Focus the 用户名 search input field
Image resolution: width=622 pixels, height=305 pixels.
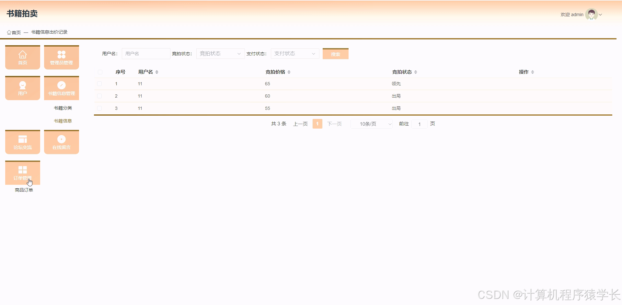tap(146, 54)
